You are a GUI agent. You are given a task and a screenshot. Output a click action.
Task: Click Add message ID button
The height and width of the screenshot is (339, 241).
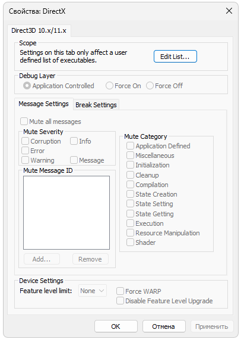[x=42, y=259]
